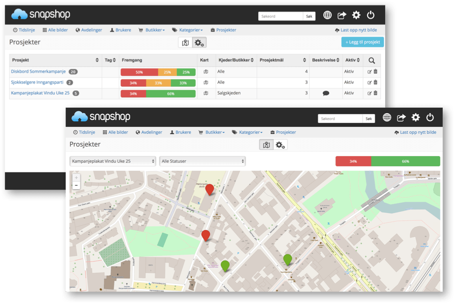Open settings gear in front window header
Viewport: 455px width, 304px height.
coord(416,117)
